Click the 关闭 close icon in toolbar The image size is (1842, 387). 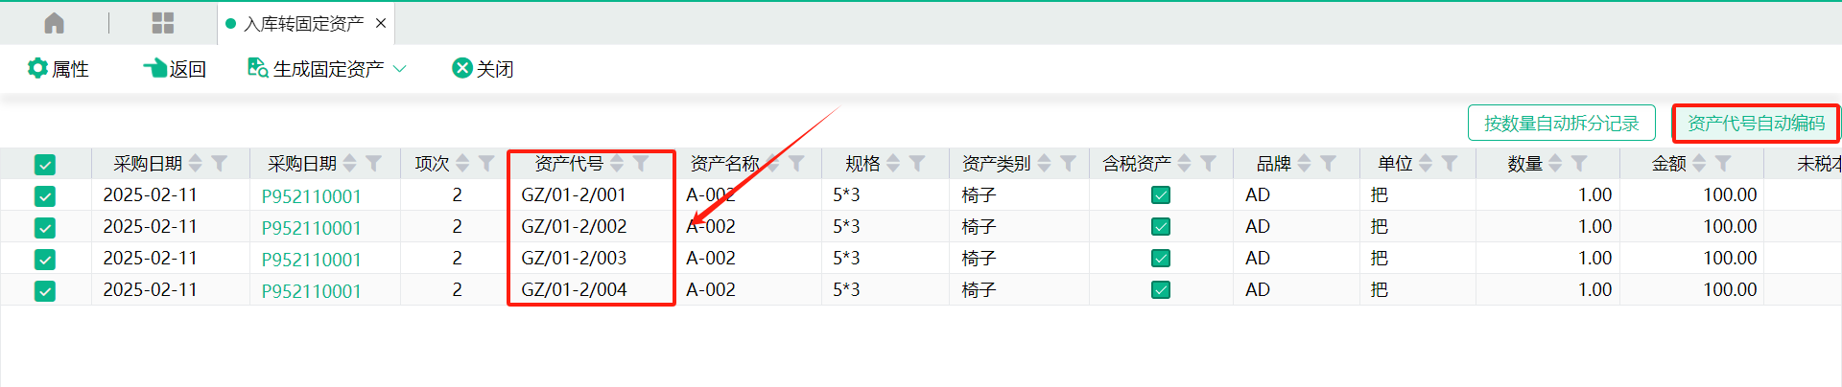pyautogui.click(x=462, y=68)
